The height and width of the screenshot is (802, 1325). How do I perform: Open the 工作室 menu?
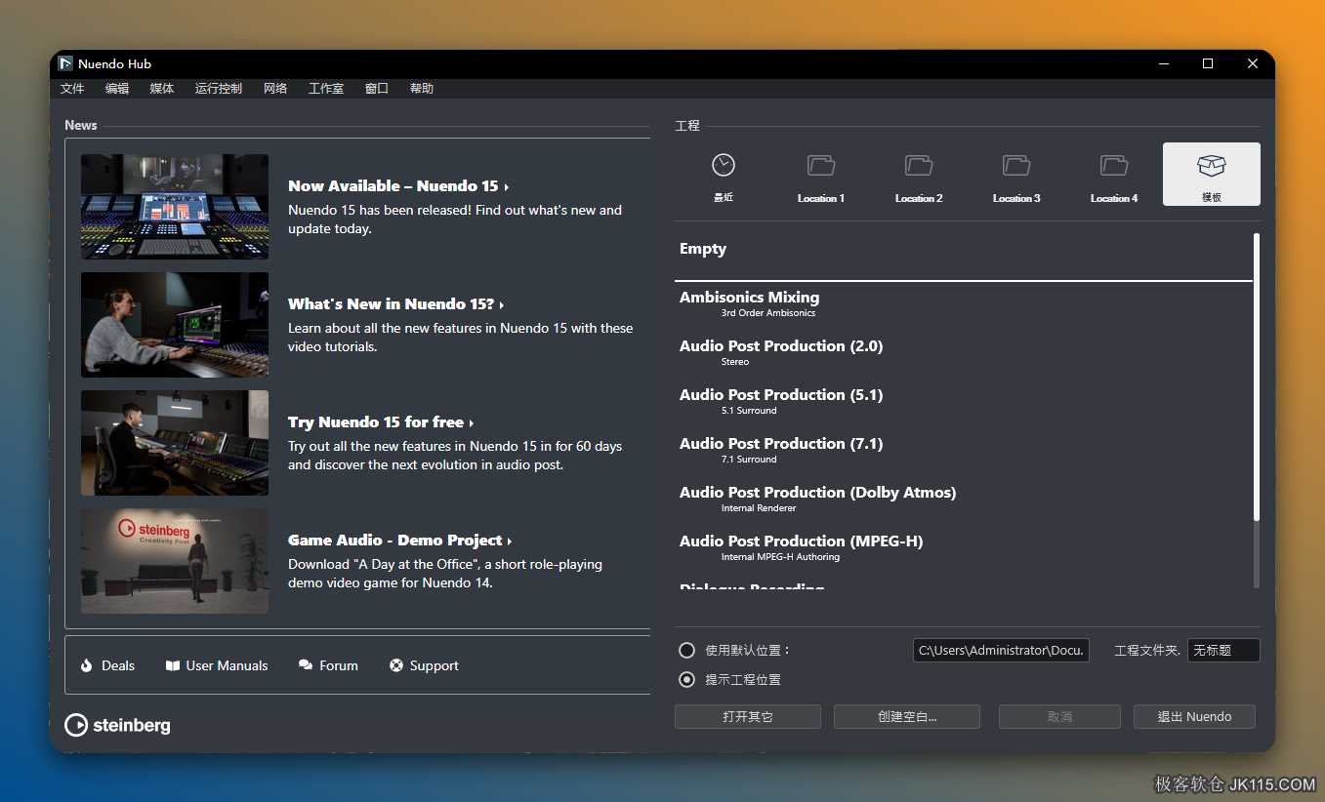(x=326, y=89)
